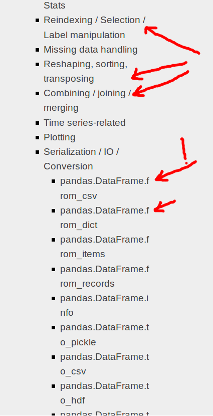Open Combining / joining / merging section
Image resolution: width=213 pixels, height=416 pixels.
click(x=87, y=100)
